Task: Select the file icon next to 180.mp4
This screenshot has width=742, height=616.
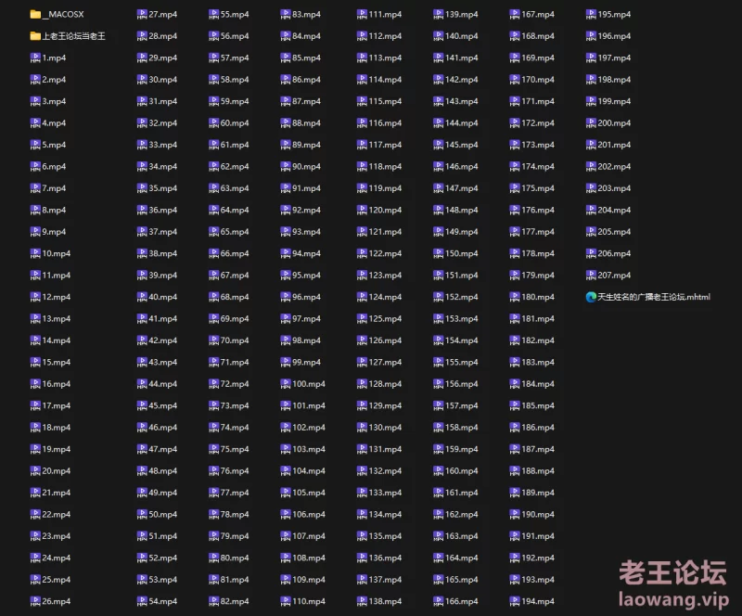Action: click(515, 297)
